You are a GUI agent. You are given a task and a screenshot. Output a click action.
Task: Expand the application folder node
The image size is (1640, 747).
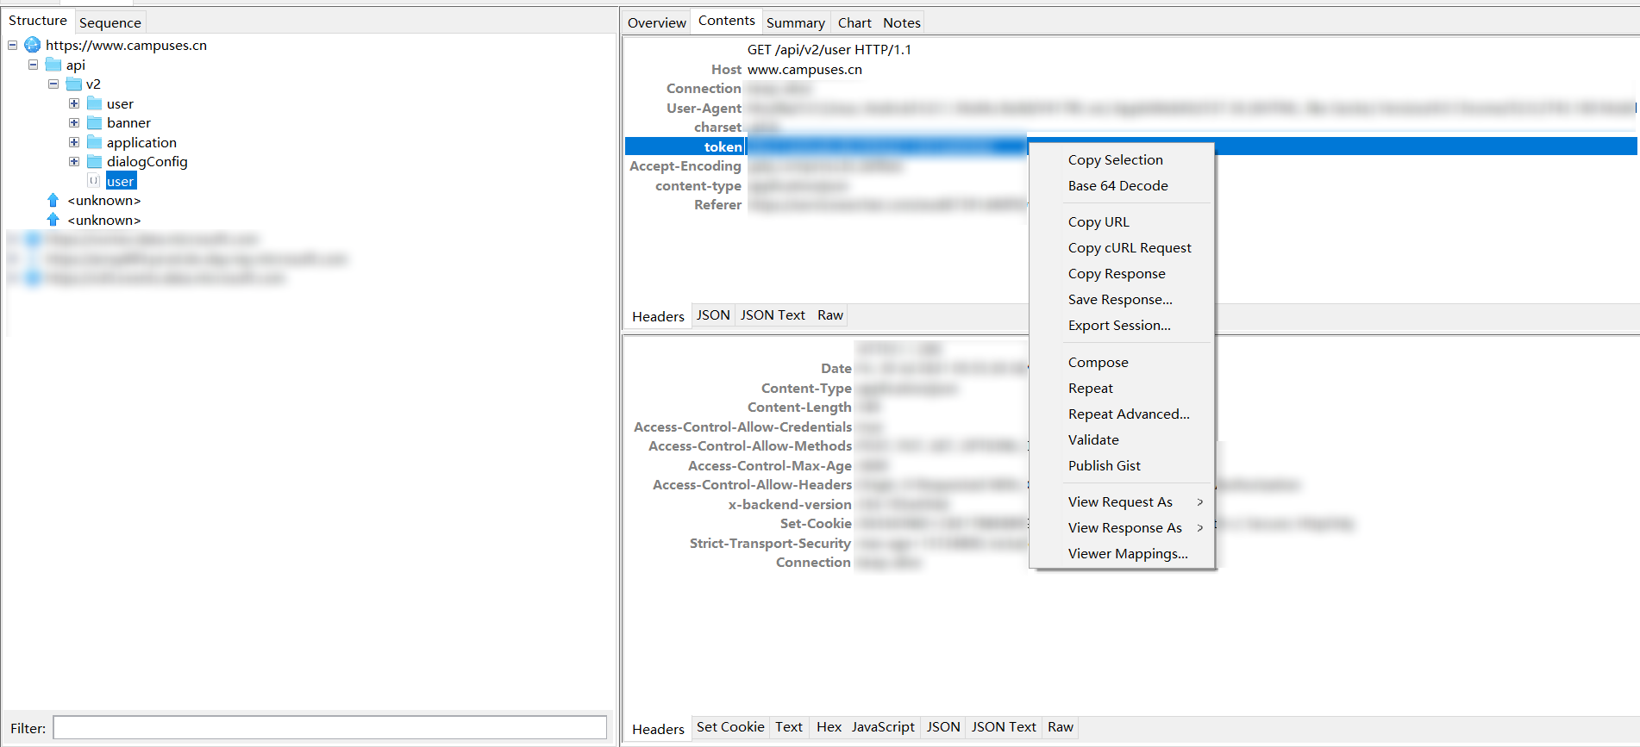(x=74, y=142)
